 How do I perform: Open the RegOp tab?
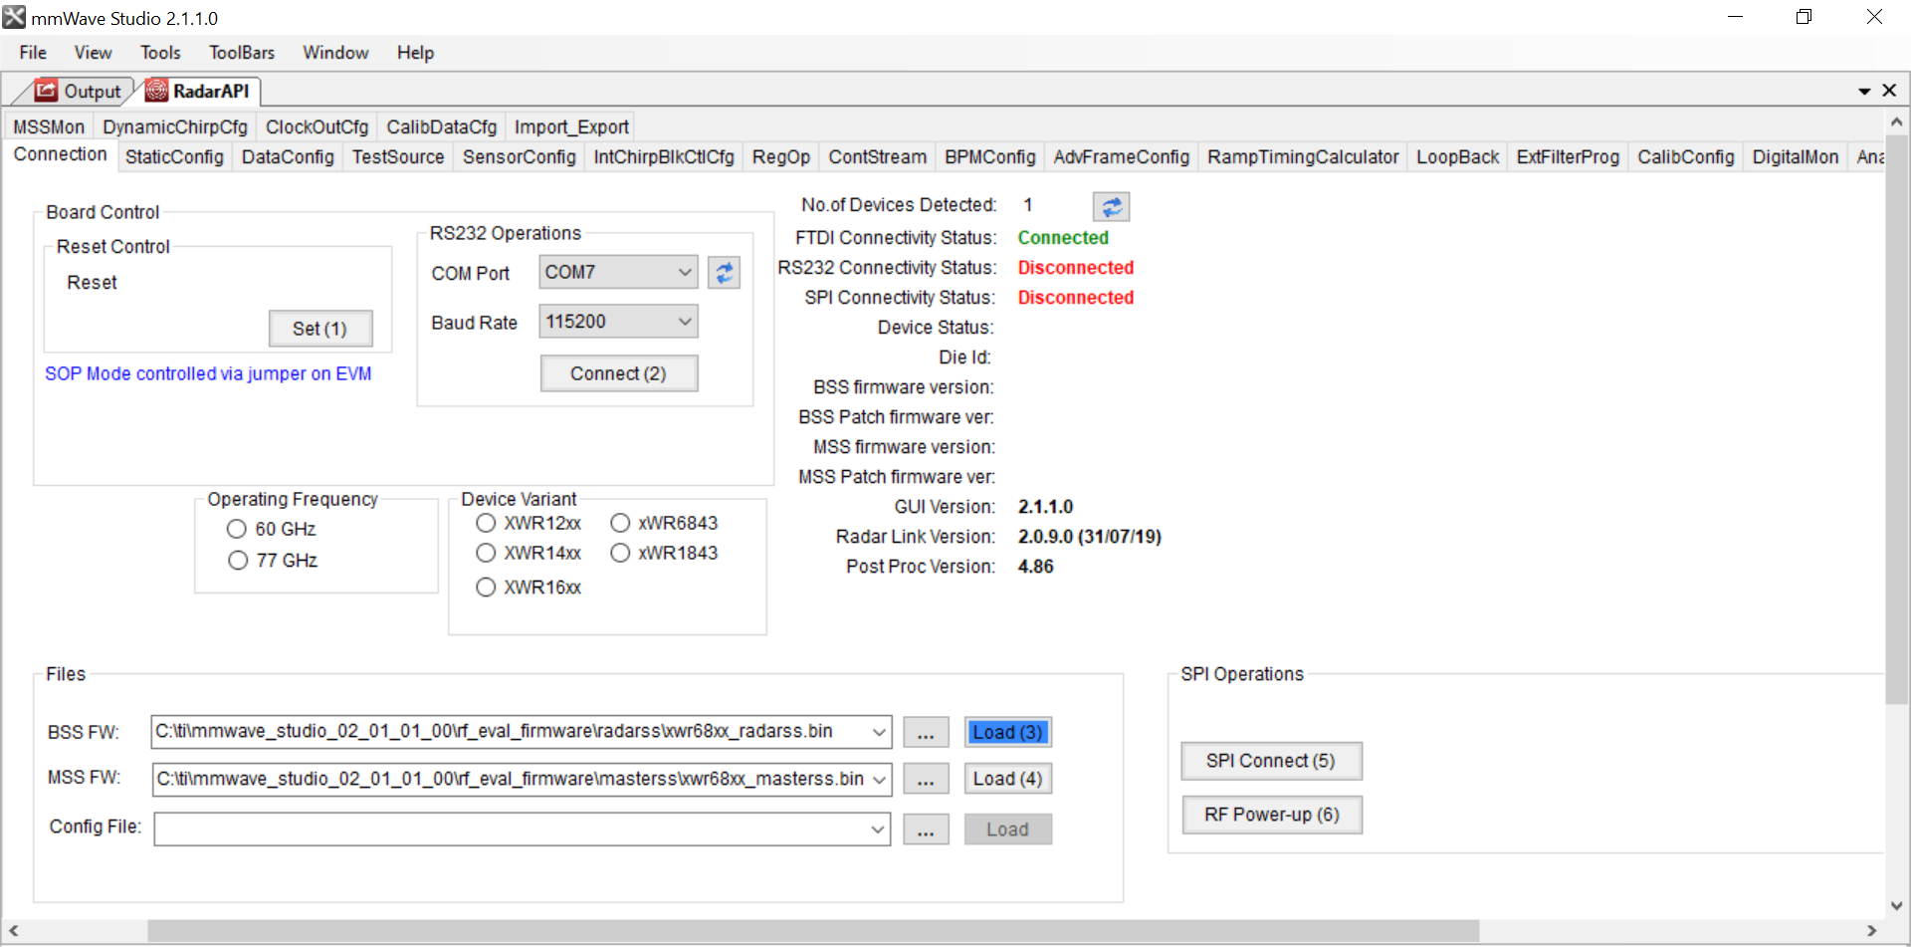781,157
